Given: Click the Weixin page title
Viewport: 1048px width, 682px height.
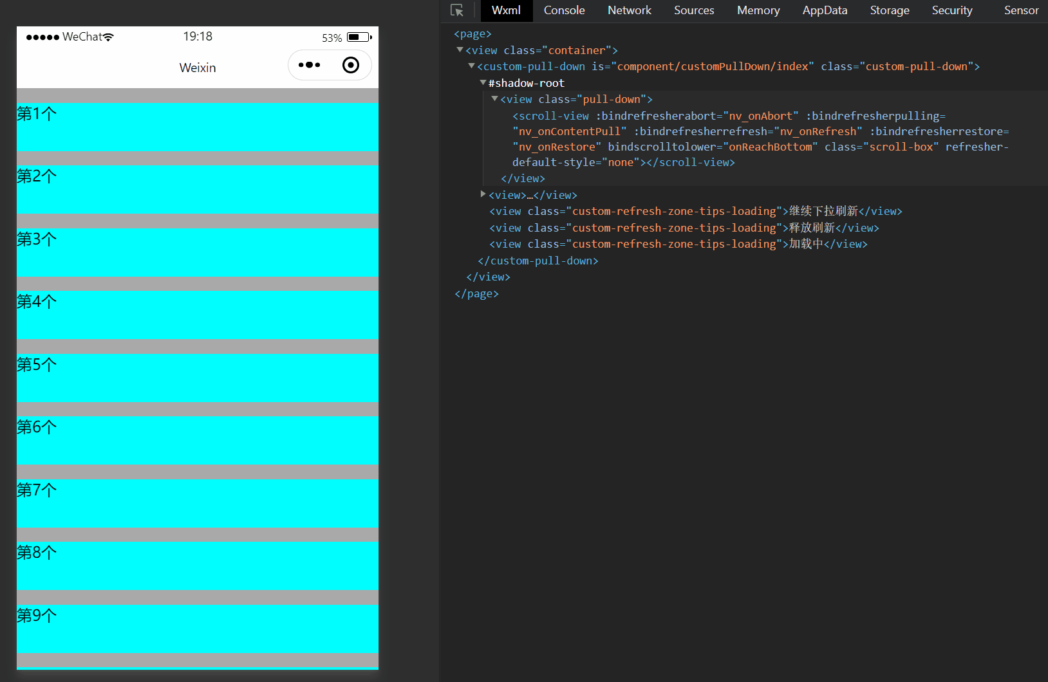Looking at the screenshot, I should coord(198,68).
